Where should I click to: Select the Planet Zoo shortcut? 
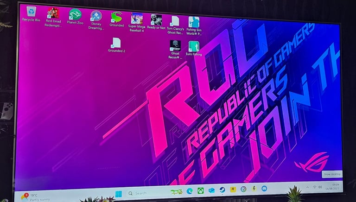75,17
